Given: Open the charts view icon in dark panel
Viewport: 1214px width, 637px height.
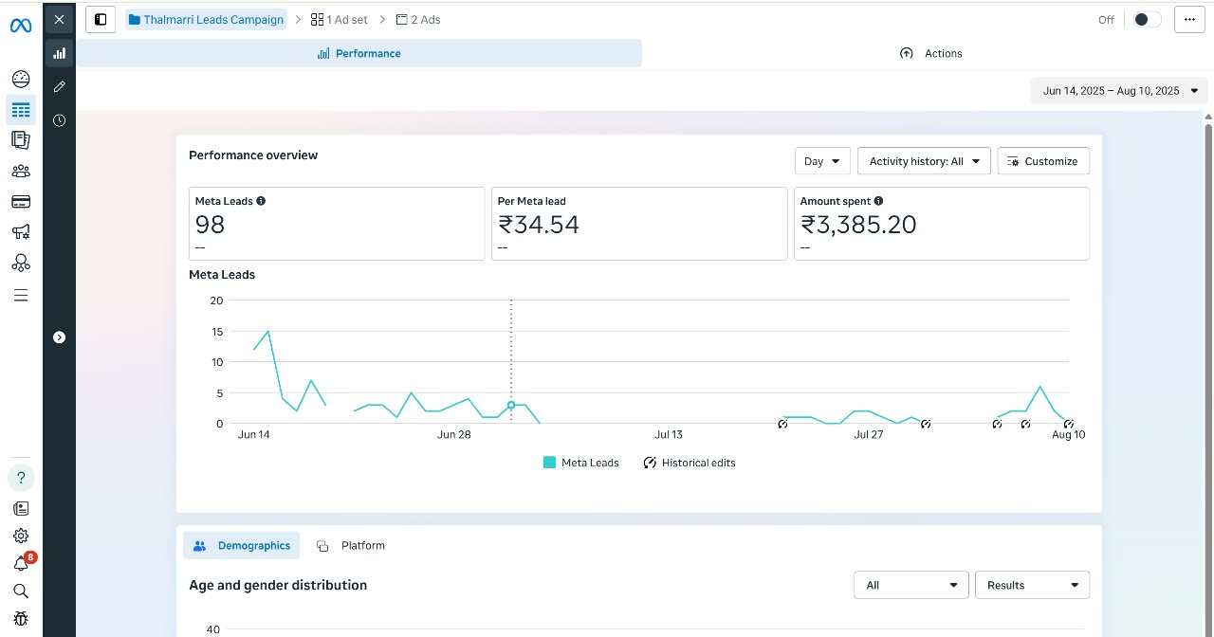Looking at the screenshot, I should [60, 53].
